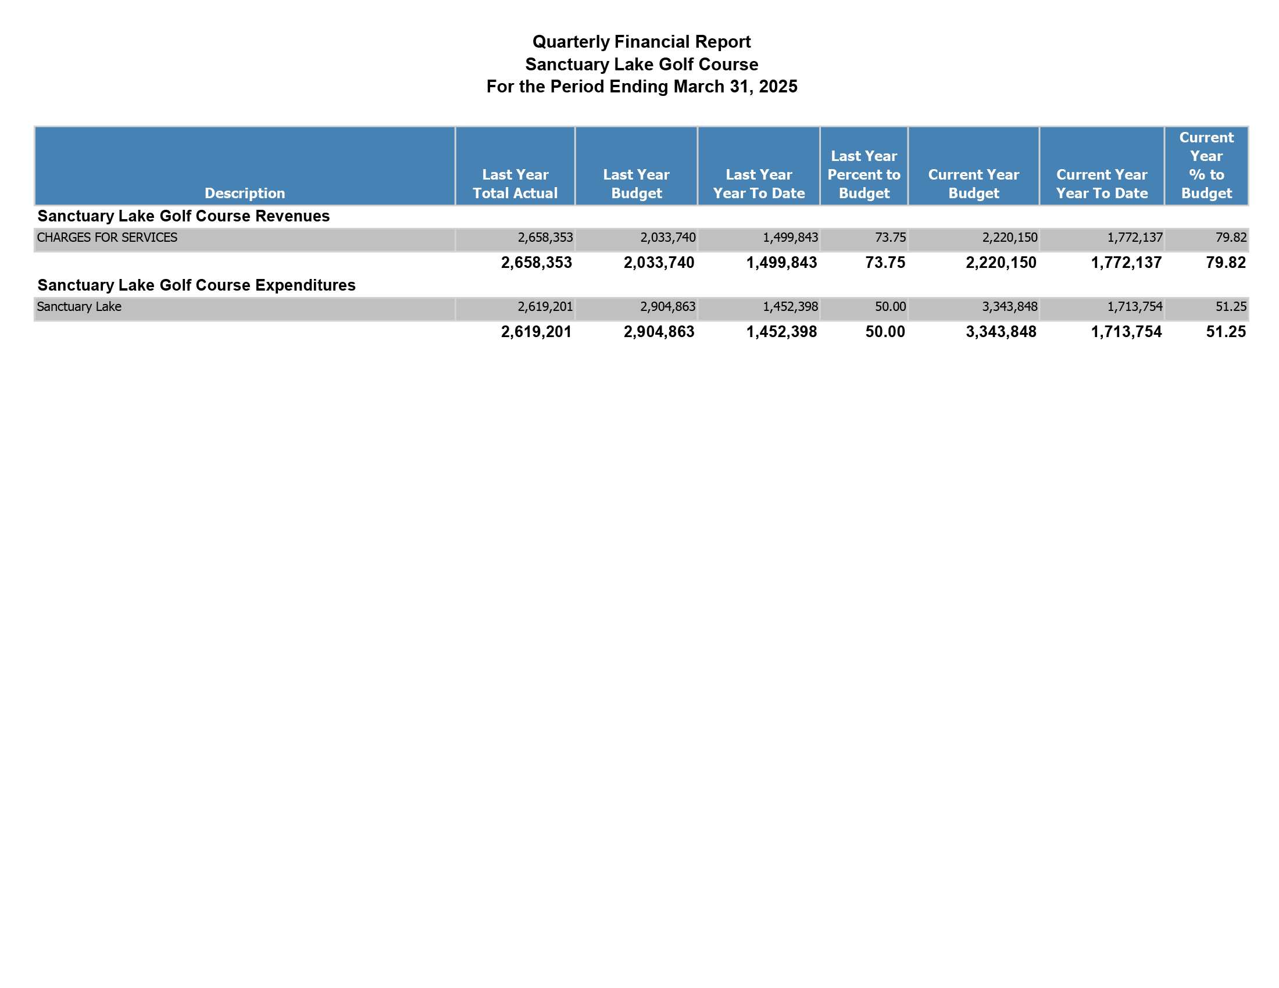Select bold revenue total 1,499,843

[781, 262]
